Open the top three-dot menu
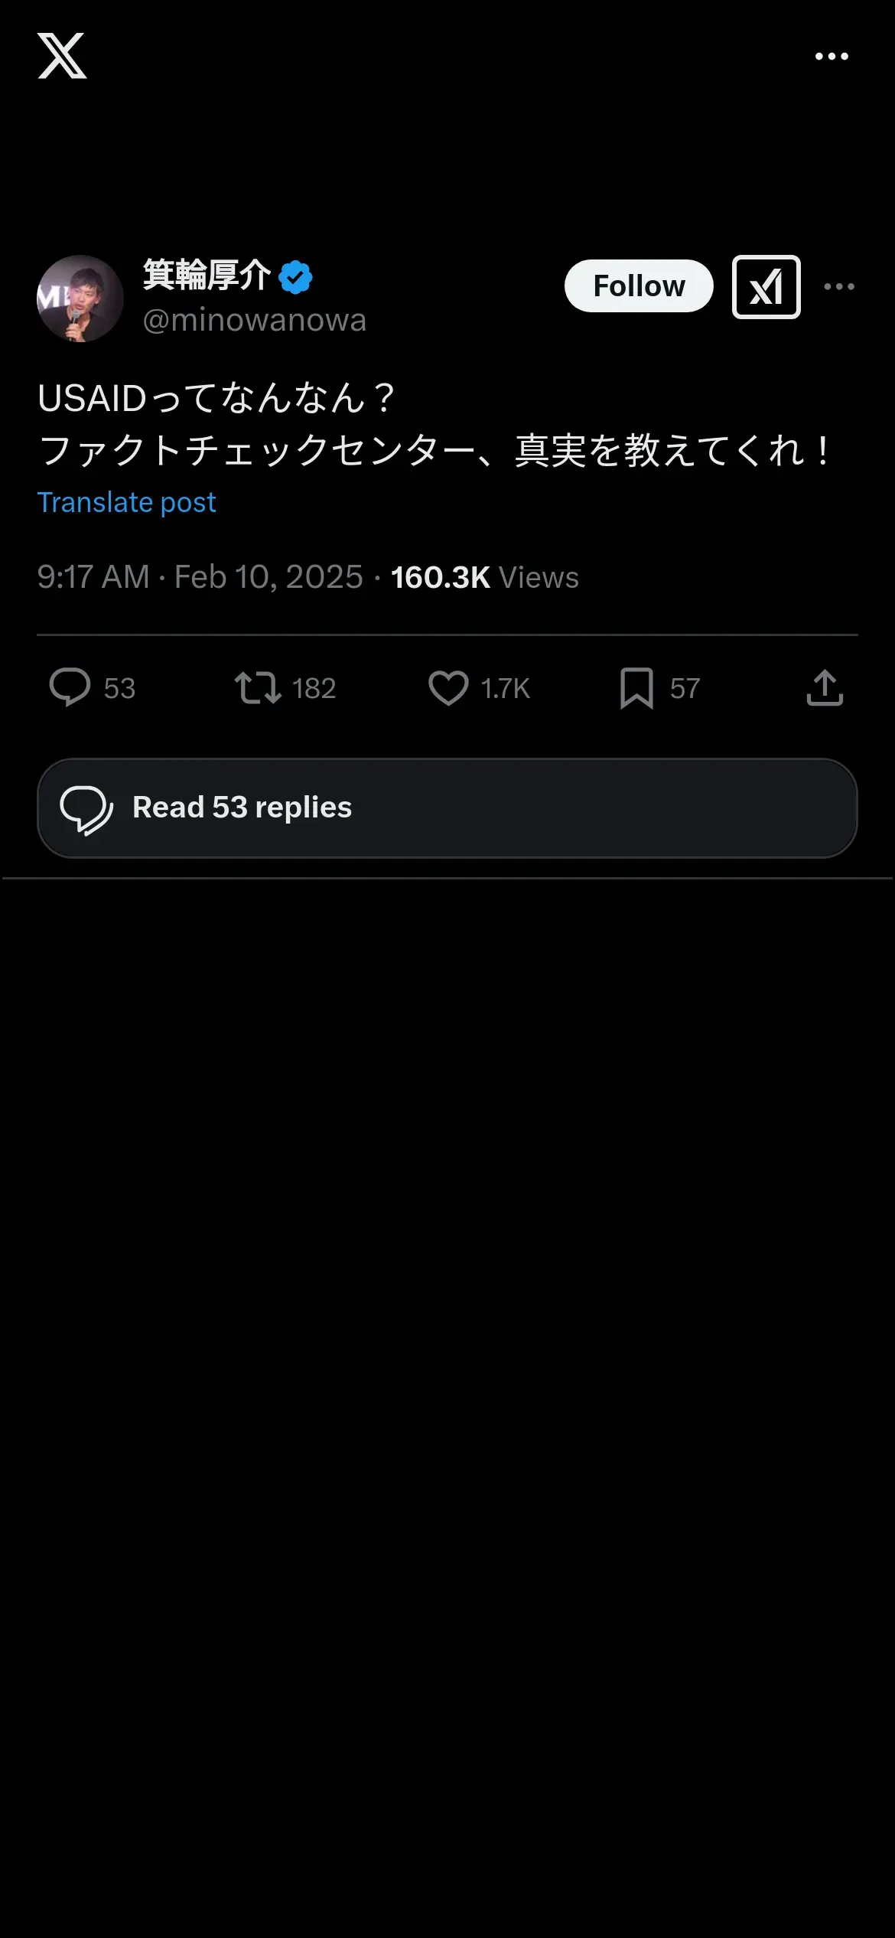The image size is (895, 1938). point(832,57)
